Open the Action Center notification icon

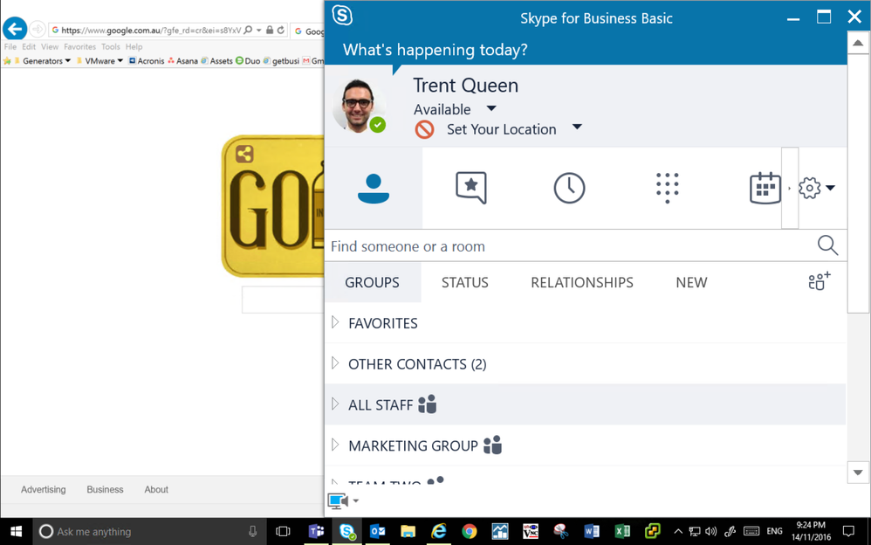(x=848, y=530)
